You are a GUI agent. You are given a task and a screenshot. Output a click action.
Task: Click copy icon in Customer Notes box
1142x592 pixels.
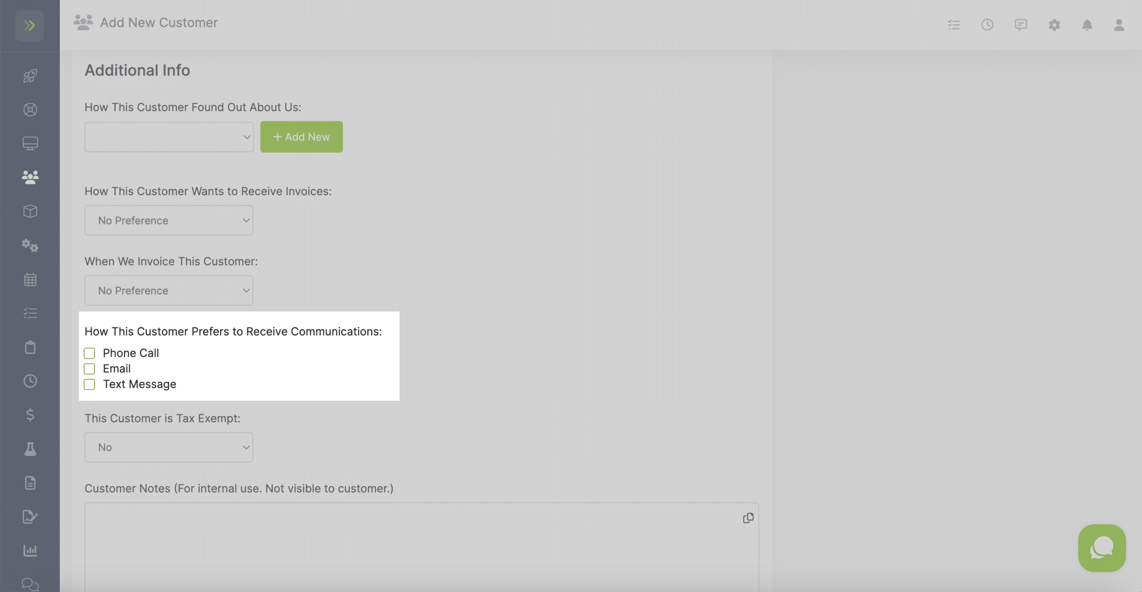748,518
